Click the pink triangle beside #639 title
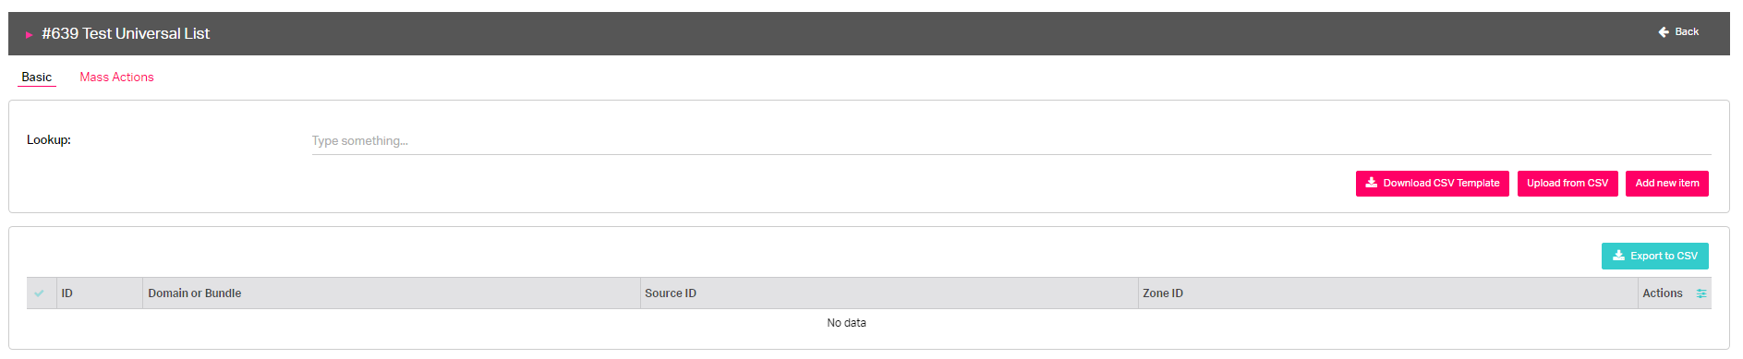Image resolution: width=1743 pixels, height=359 pixels. (x=30, y=34)
